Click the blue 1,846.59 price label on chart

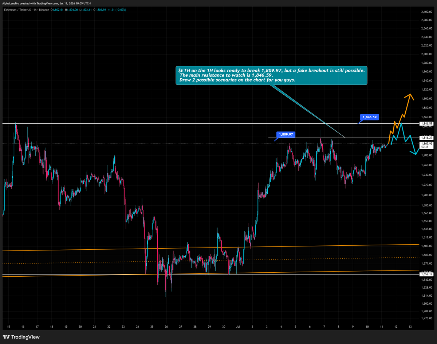click(370, 117)
